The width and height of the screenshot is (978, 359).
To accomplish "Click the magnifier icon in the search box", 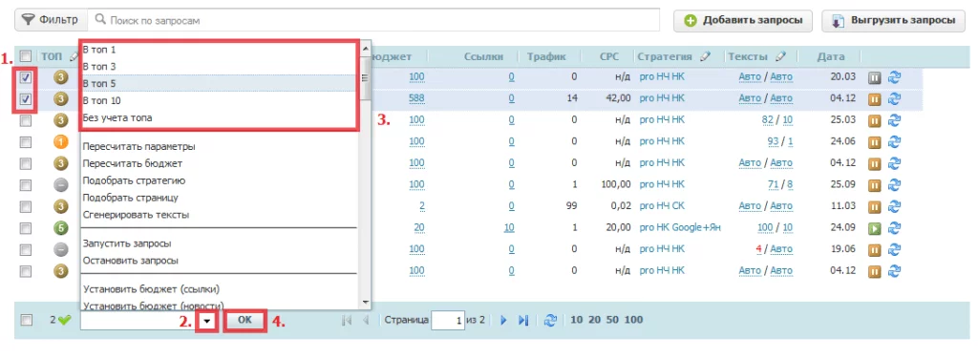I will (99, 20).
